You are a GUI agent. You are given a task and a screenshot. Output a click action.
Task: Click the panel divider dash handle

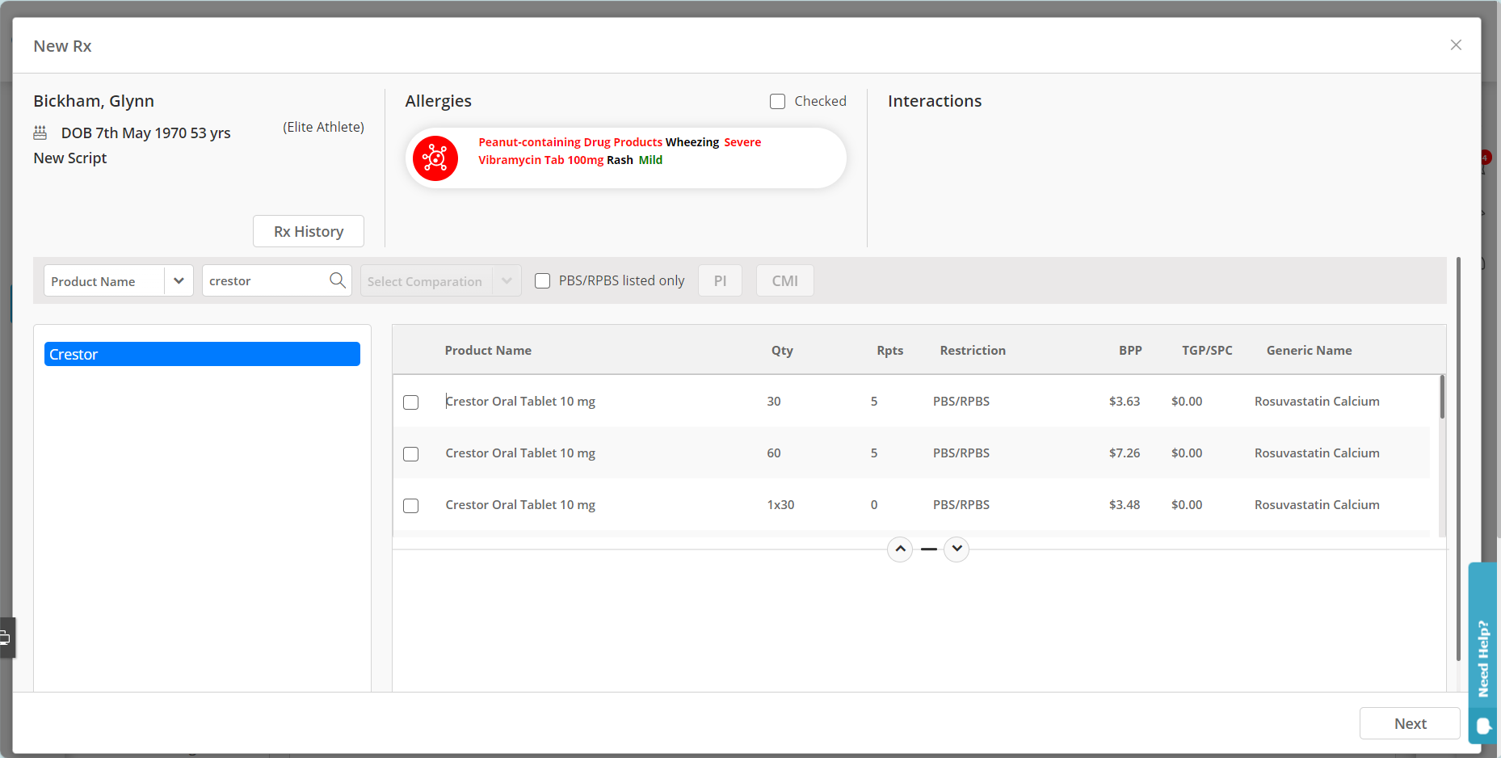coord(929,549)
